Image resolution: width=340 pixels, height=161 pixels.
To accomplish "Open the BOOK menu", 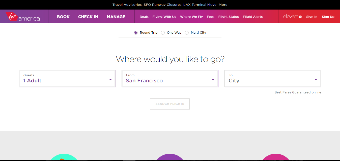I will click(63, 17).
